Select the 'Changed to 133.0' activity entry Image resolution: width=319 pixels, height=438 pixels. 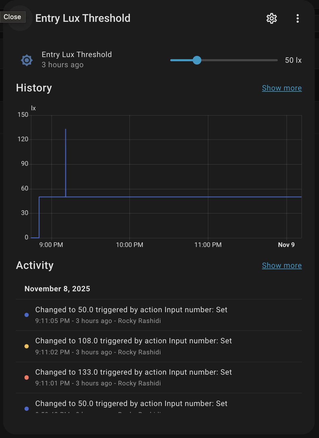134,372
